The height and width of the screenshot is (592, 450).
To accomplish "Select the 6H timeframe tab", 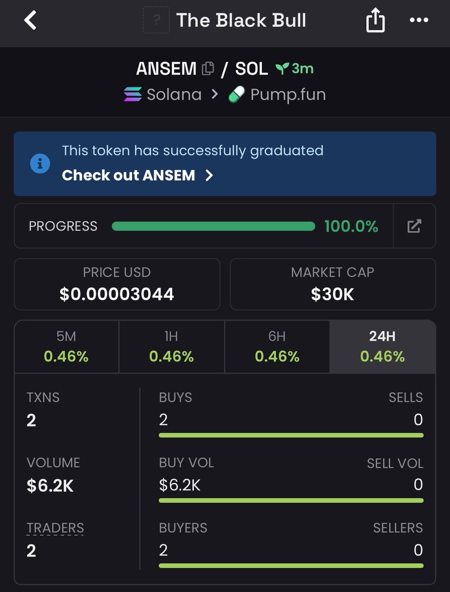I will [277, 346].
